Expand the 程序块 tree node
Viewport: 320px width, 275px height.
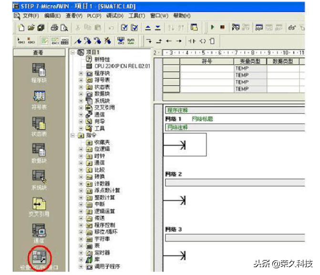tap(81, 73)
